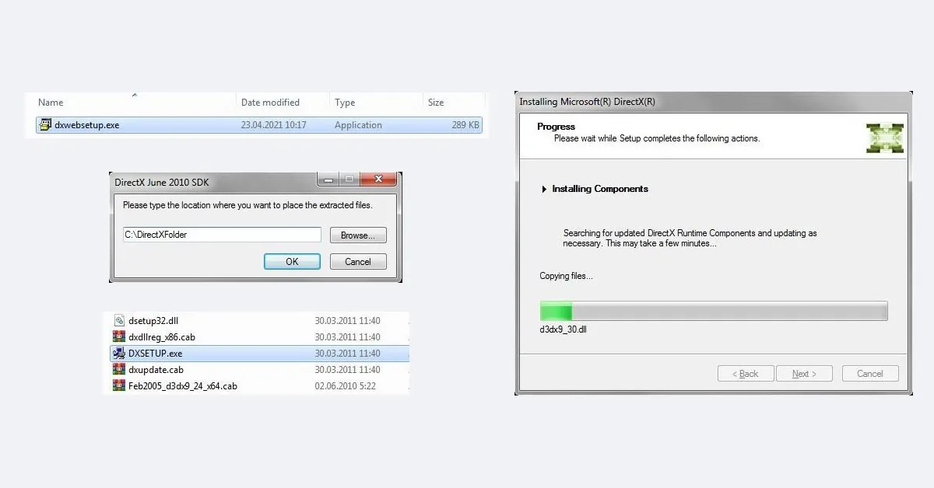
Task: Select the dxwebsetup.exe file icon
Action: click(x=45, y=125)
